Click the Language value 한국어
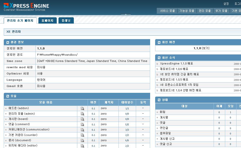241x148 pixels. pyautogui.click(x=41, y=80)
